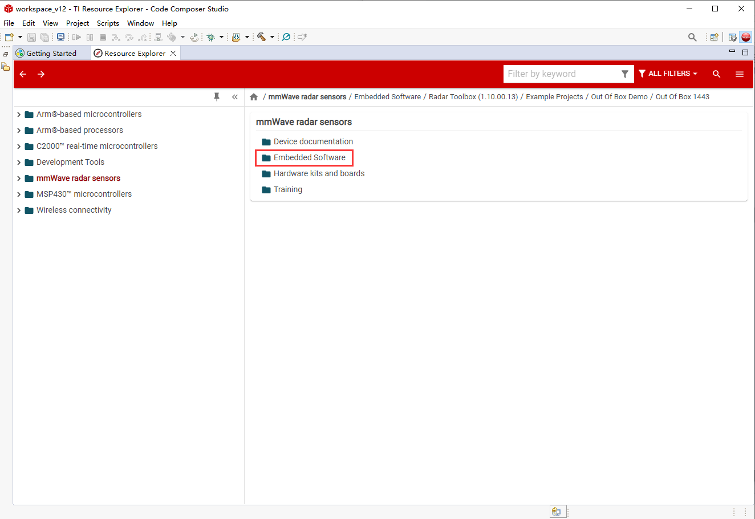This screenshot has height=519, width=755.
Task: Open the Flash chip icon dropdown arrow
Action: [182, 37]
